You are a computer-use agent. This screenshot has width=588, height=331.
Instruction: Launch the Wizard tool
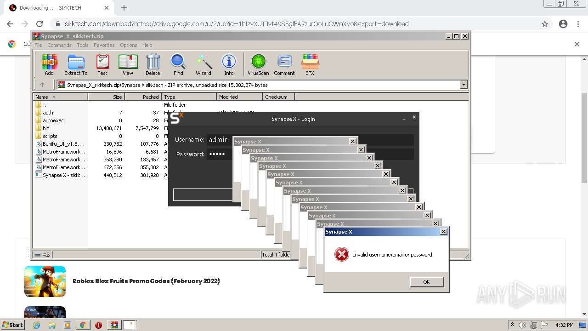point(204,65)
